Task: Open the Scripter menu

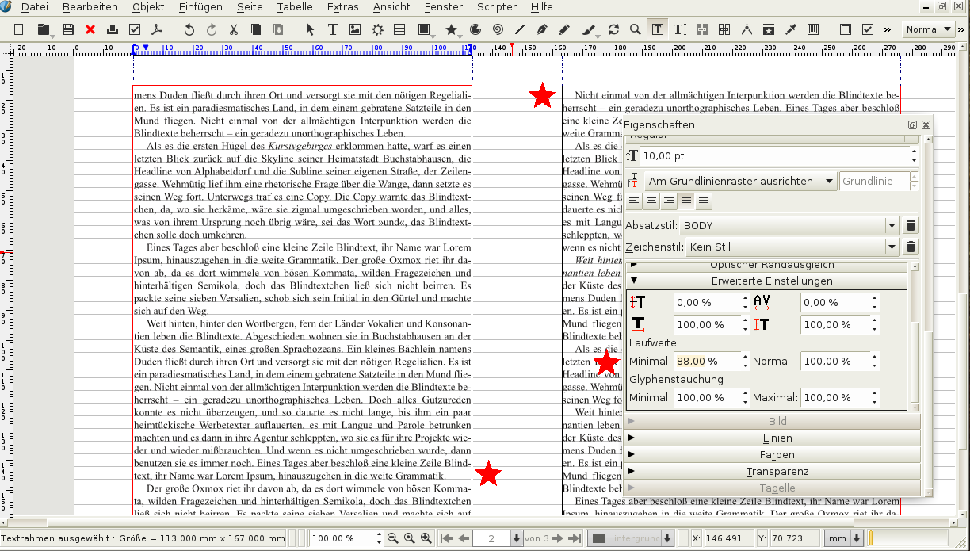Action: point(496,7)
